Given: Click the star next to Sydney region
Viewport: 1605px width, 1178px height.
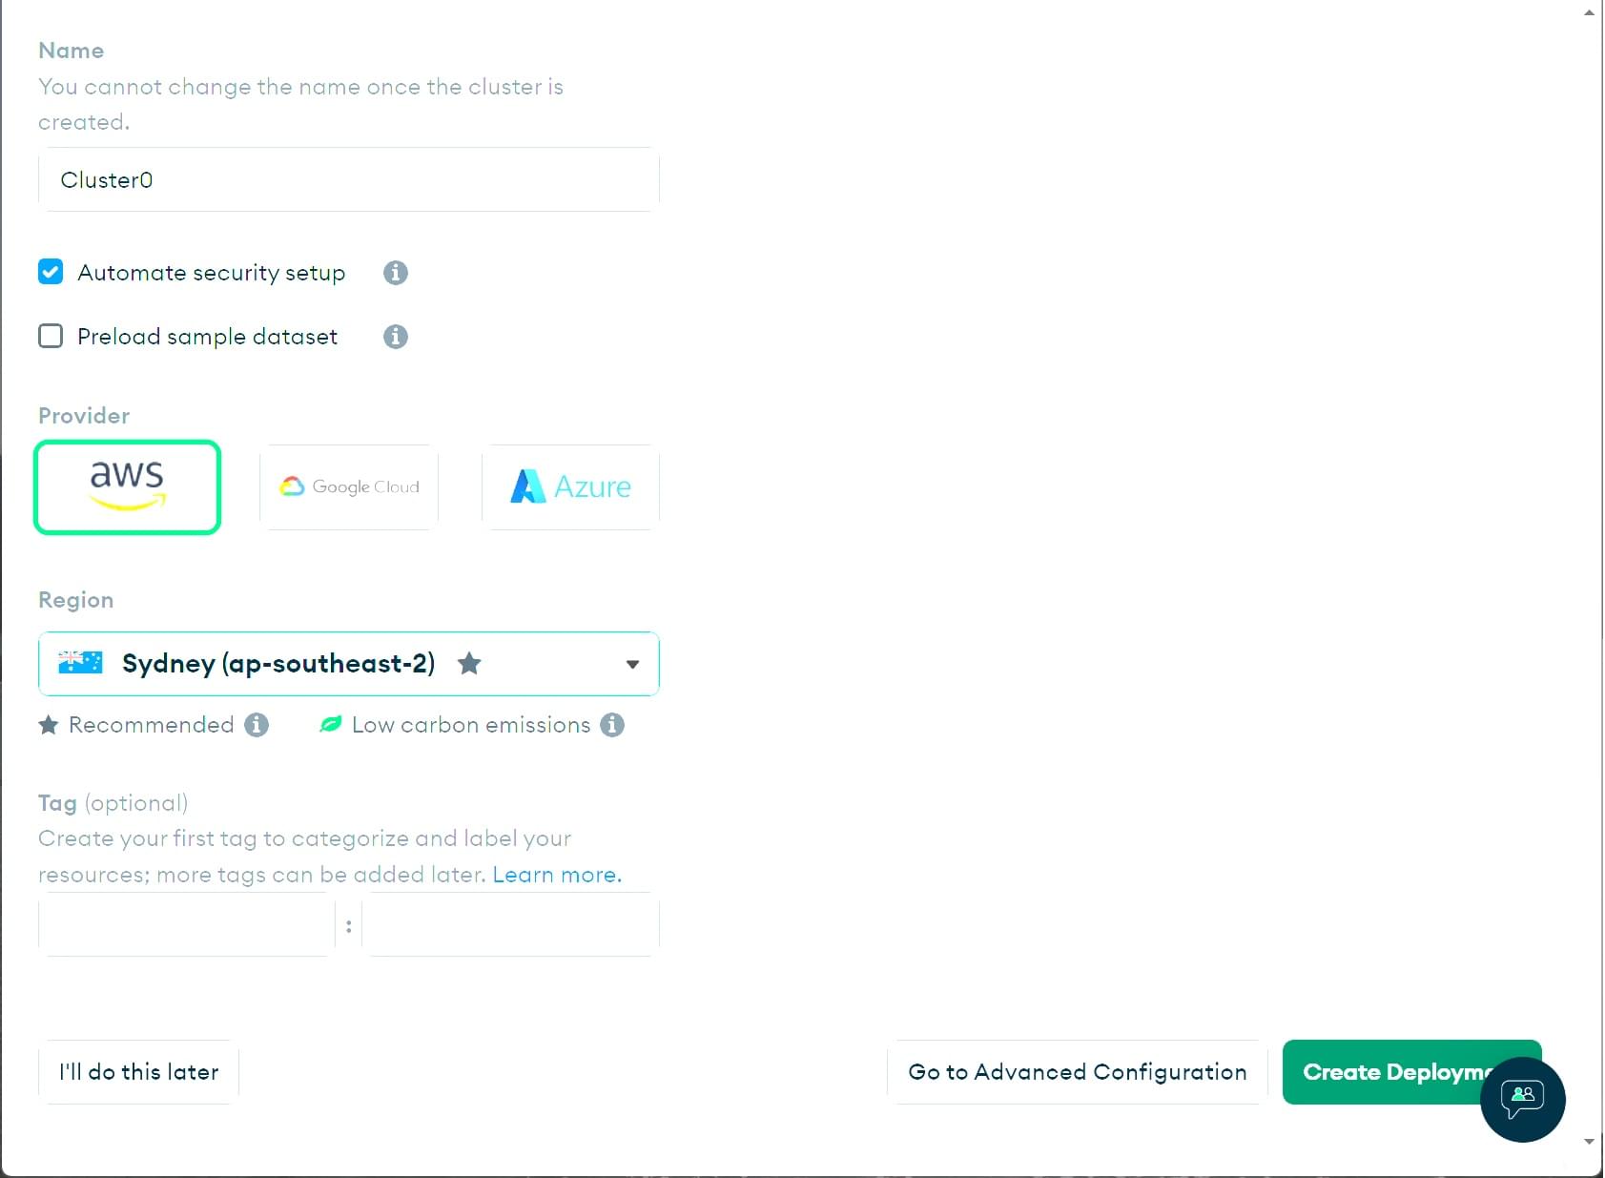Looking at the screenshot, I should pyautogui.click(x=469, y=664).
